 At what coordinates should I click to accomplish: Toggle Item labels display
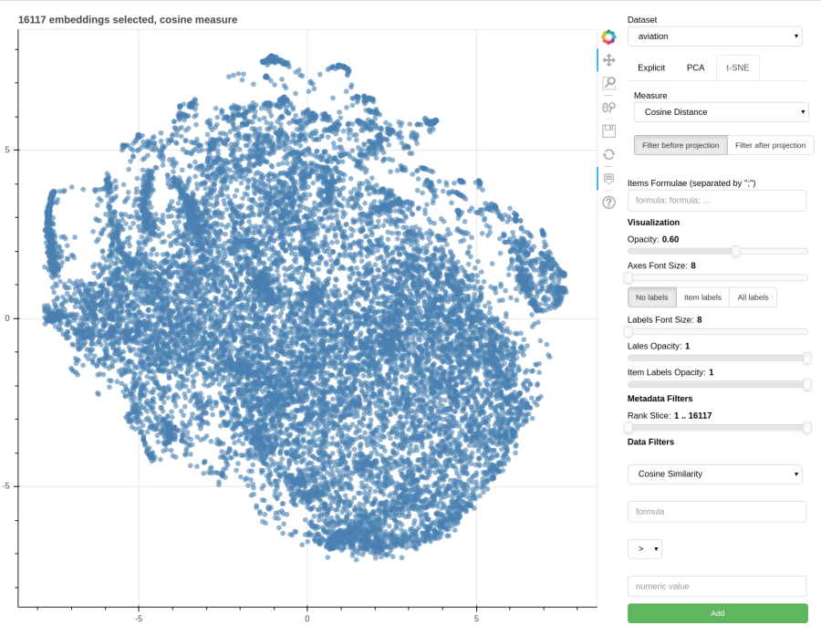click(x=702, y=297)
